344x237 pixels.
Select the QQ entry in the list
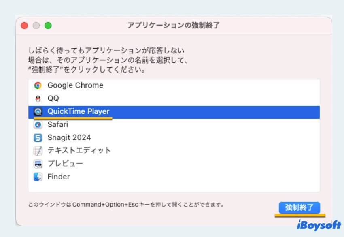(53, 98)
